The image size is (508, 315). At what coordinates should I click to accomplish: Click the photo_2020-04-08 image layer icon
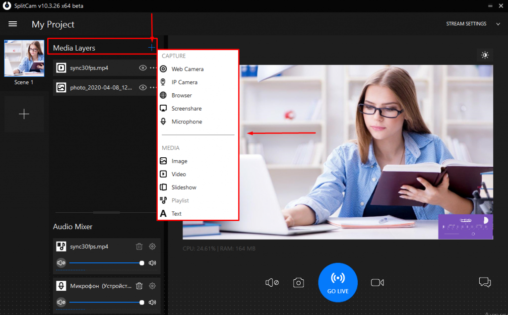coord(61,87)
